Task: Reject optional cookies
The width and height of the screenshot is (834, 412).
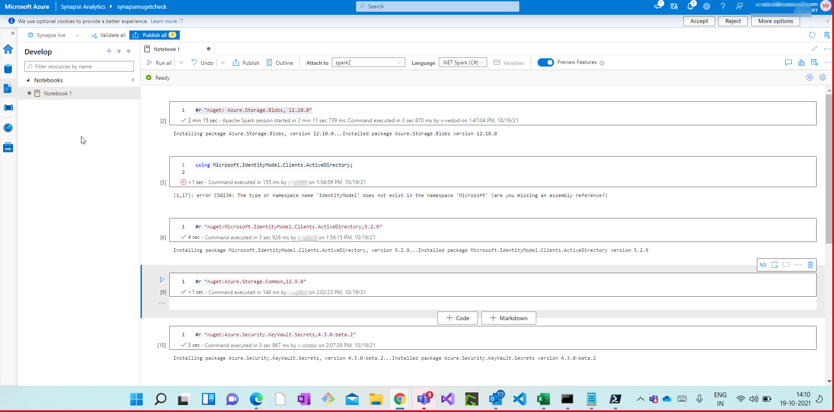Action: tap(733, 21)
